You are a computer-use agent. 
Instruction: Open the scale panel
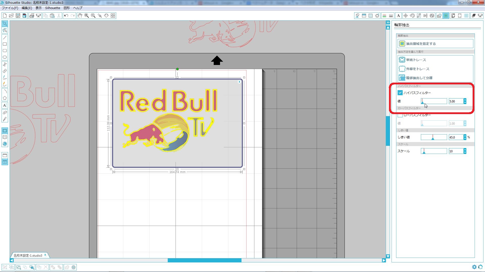[x=419, y=16]
